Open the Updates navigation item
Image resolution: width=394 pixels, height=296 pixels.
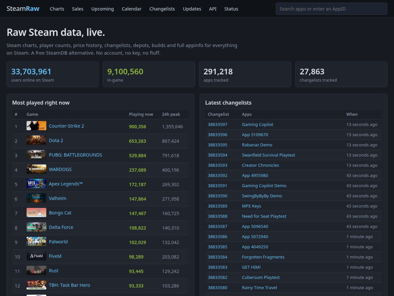coord(192,9)
